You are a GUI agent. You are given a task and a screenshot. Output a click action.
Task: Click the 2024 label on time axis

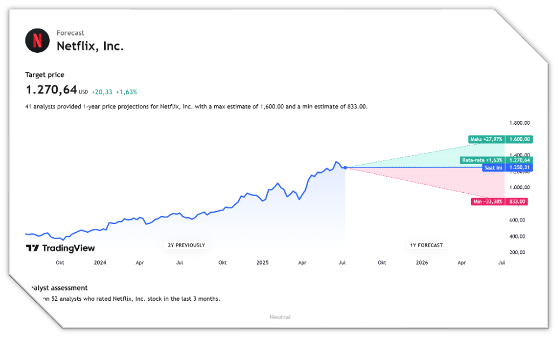100,262
